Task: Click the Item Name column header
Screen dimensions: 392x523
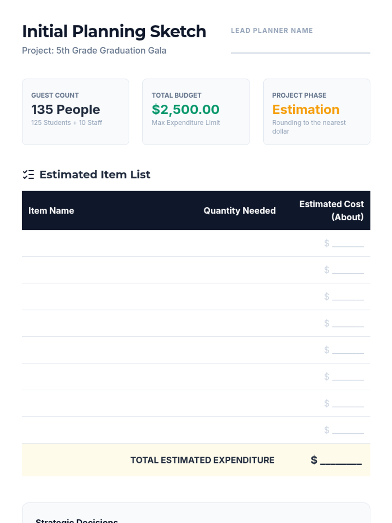Action: pyautogui.click(x=51, y=211)
